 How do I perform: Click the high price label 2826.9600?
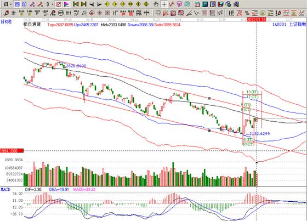[76, 66]
